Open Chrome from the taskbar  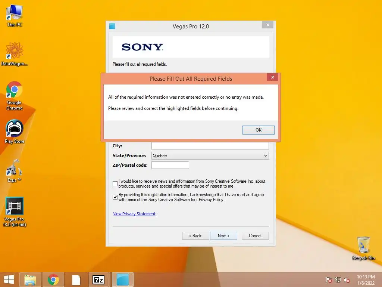pos(53,280)
